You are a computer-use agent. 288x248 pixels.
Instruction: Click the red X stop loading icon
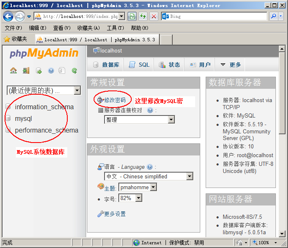[154, 17]
